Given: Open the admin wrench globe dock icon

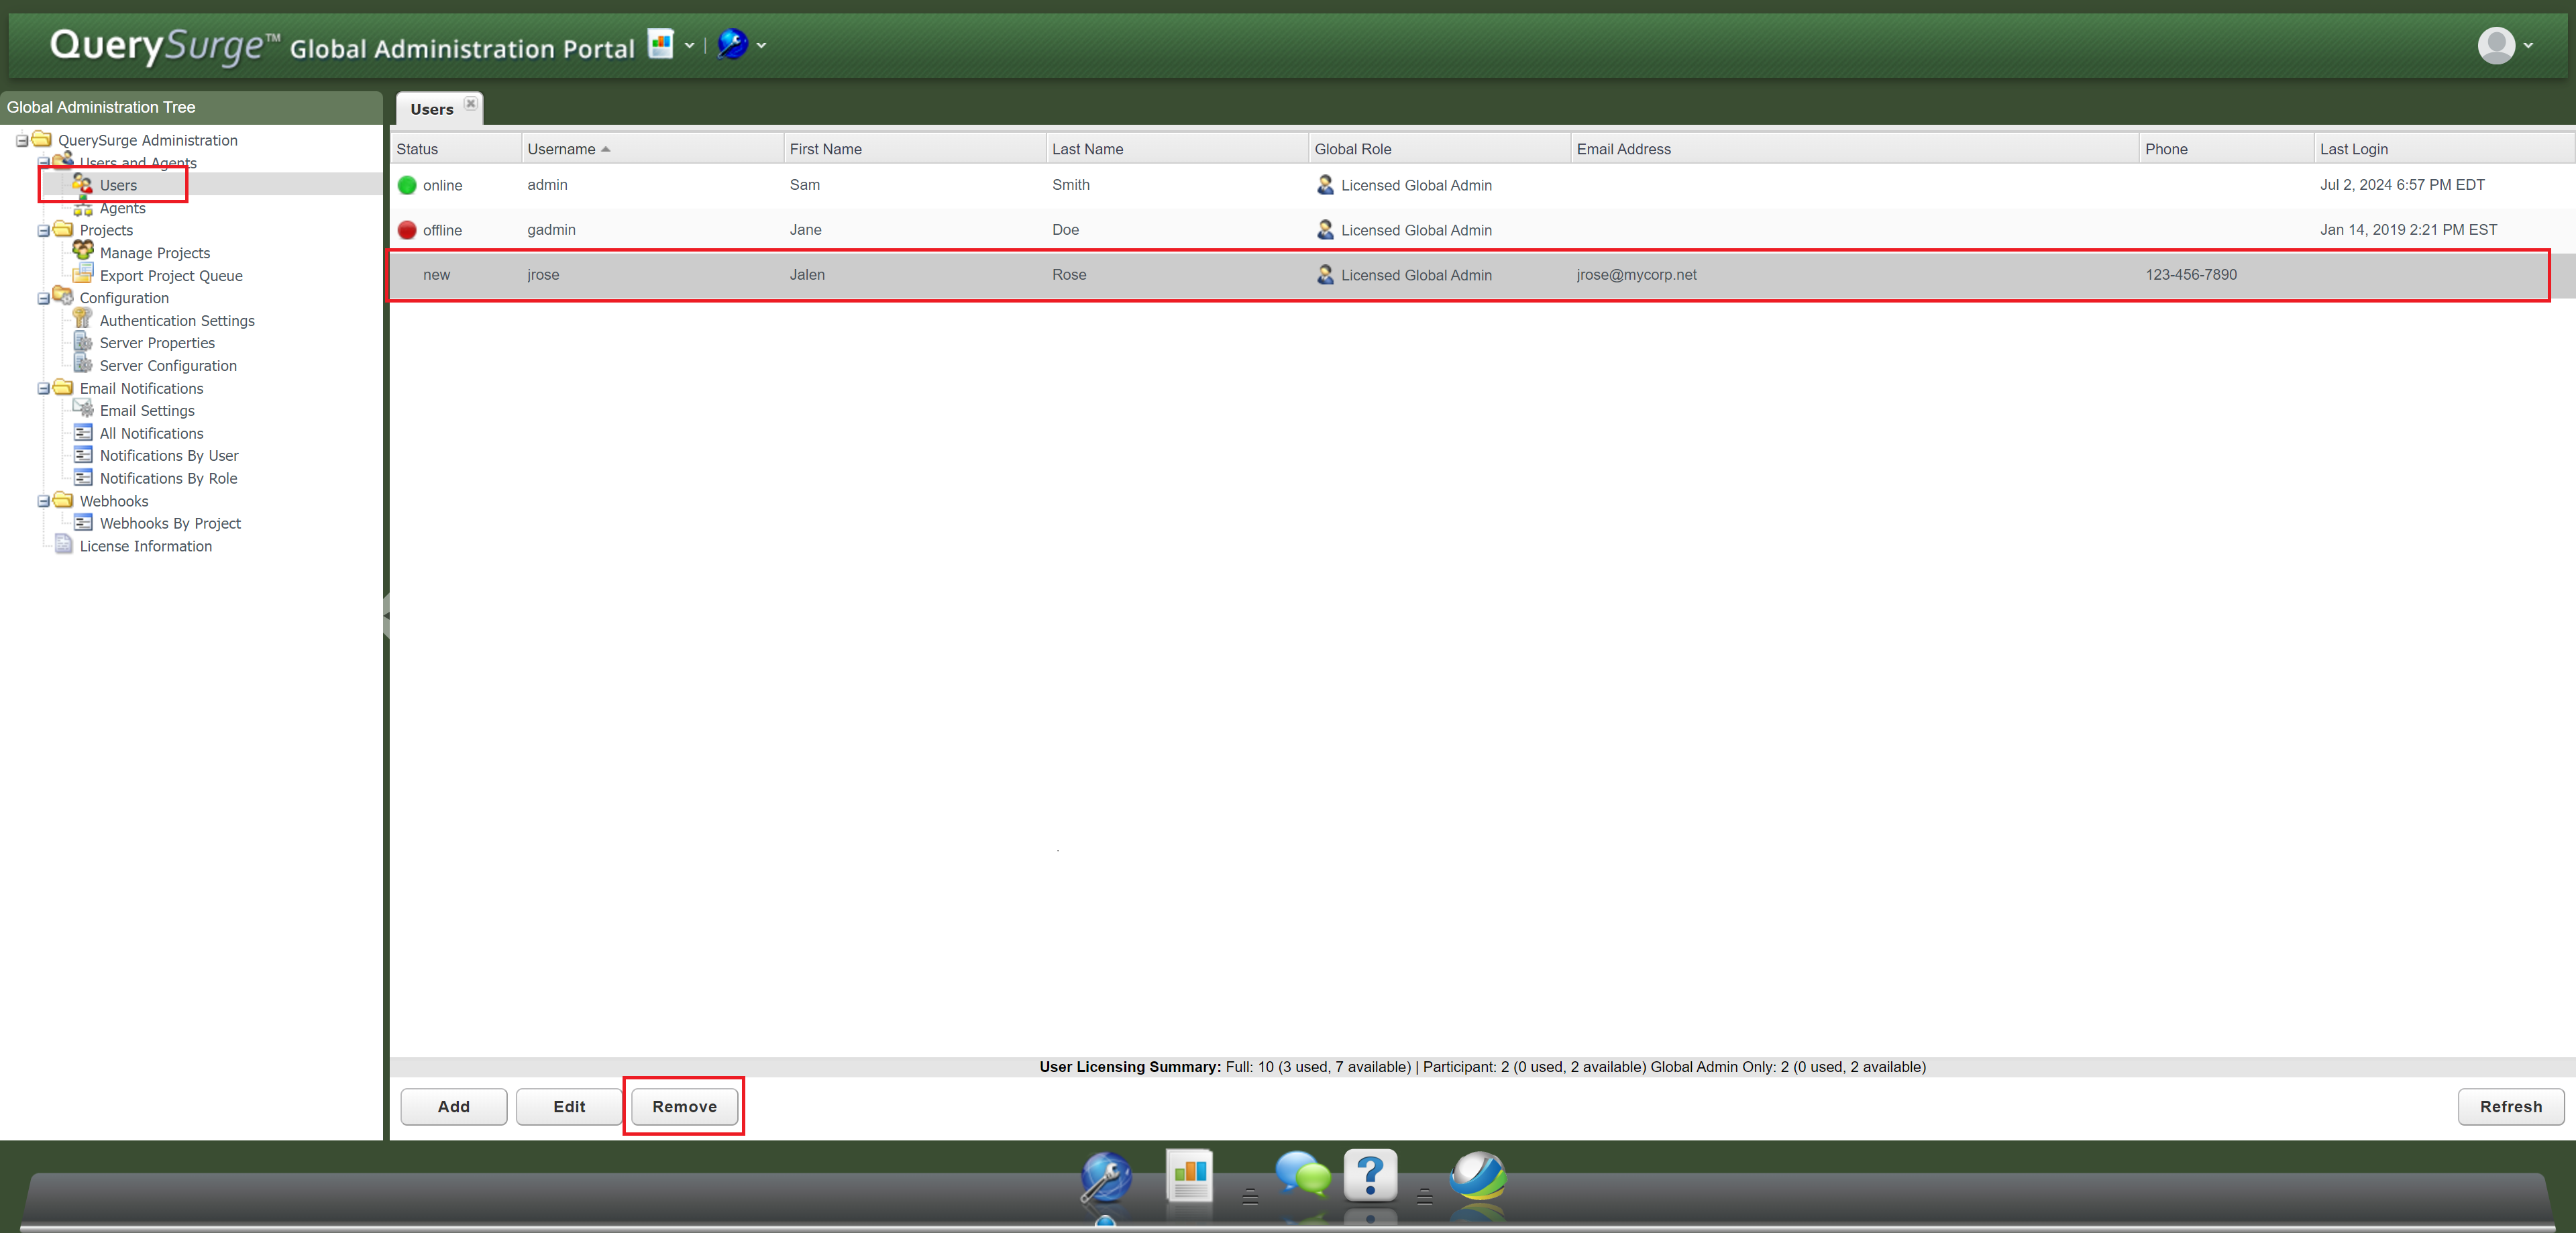Looking at the screenshot, I should point(1105,1178).
